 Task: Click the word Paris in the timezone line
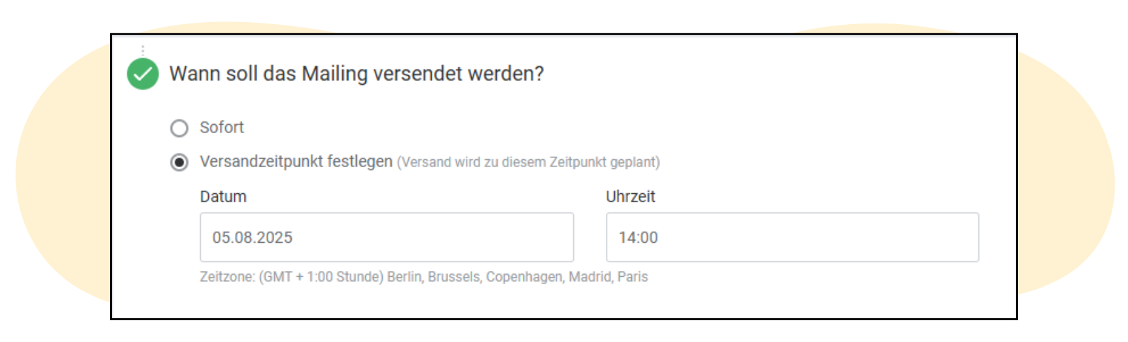pyautogui.click(x=633, y=277)
